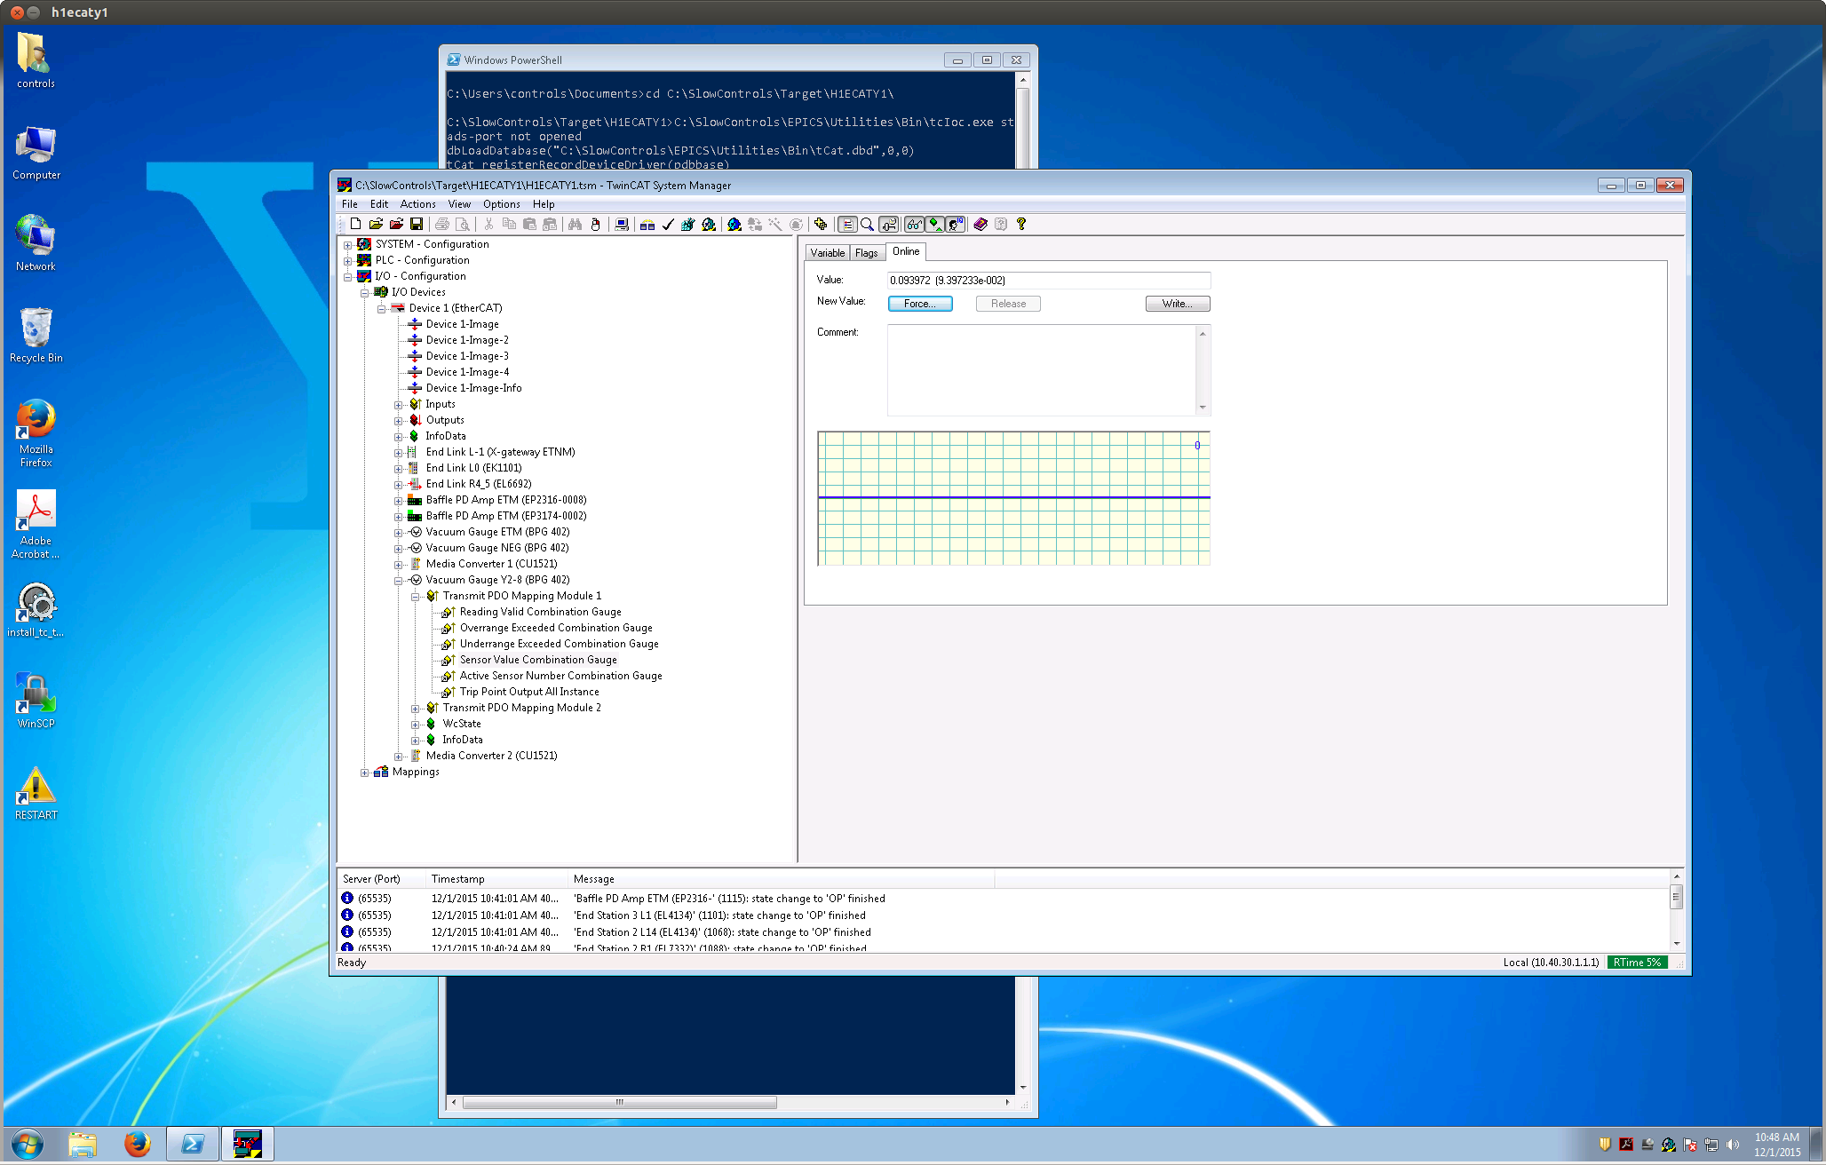Select Sensor Value Combination Gauge

(538, 660)
